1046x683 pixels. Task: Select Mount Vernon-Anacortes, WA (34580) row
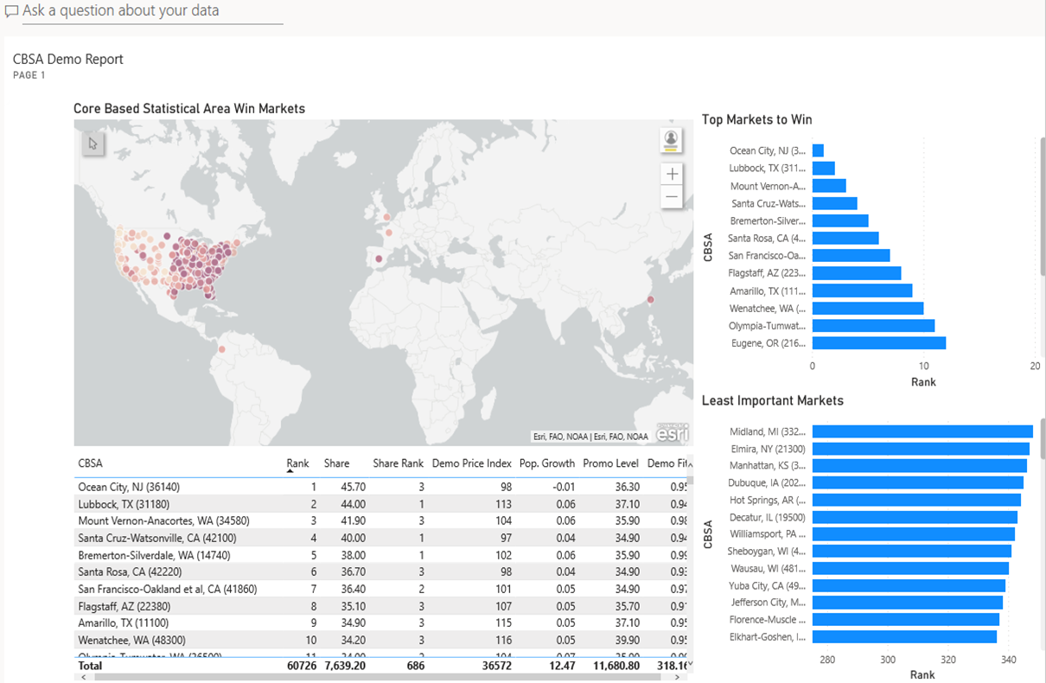click(381, 520)
